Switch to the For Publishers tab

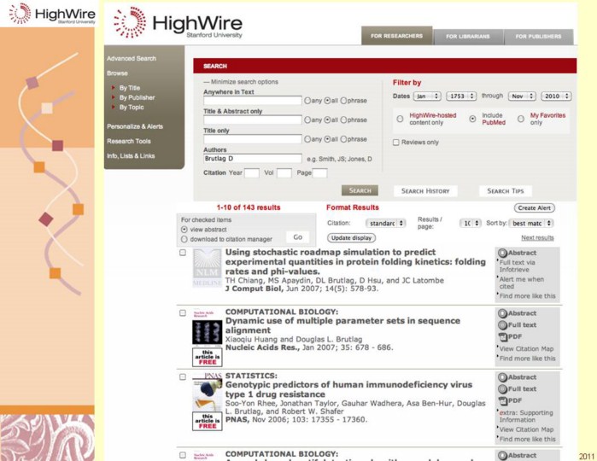pos(538,37)
